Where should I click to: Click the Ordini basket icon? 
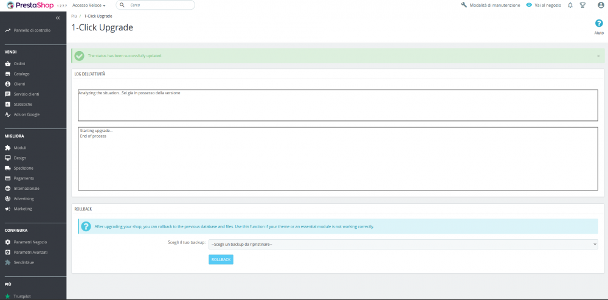(7, 64)
